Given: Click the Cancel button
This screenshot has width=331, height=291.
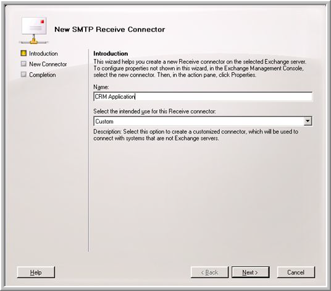Looking at the screenshot, I should [296, 272].
